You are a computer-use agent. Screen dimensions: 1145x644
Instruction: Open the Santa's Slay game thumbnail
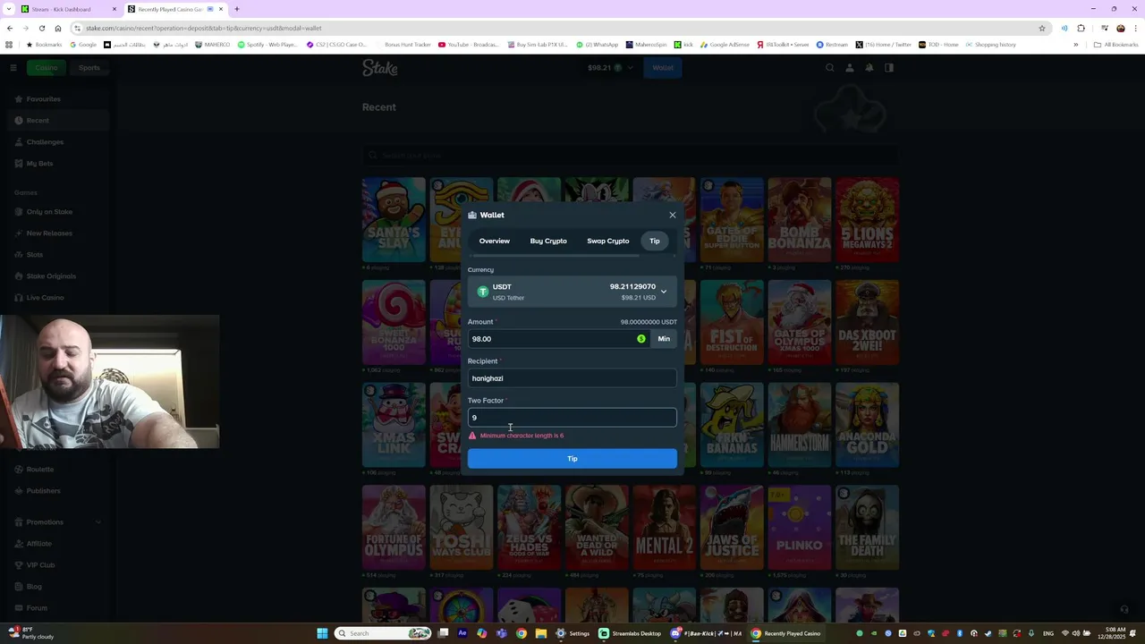[x=394, y=220]
